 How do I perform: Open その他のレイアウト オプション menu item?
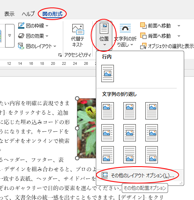(x=140, y=175)
